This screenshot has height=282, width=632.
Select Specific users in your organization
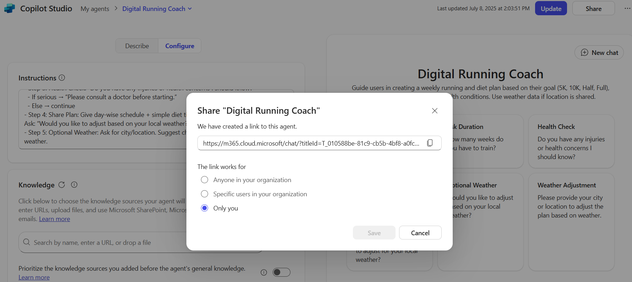pyautogui.click(x=205, y=194)
